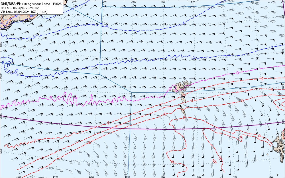Click the '10W' longitude label on top edge
The height and width of the screenshot is (178, 285).
[134, 2]
